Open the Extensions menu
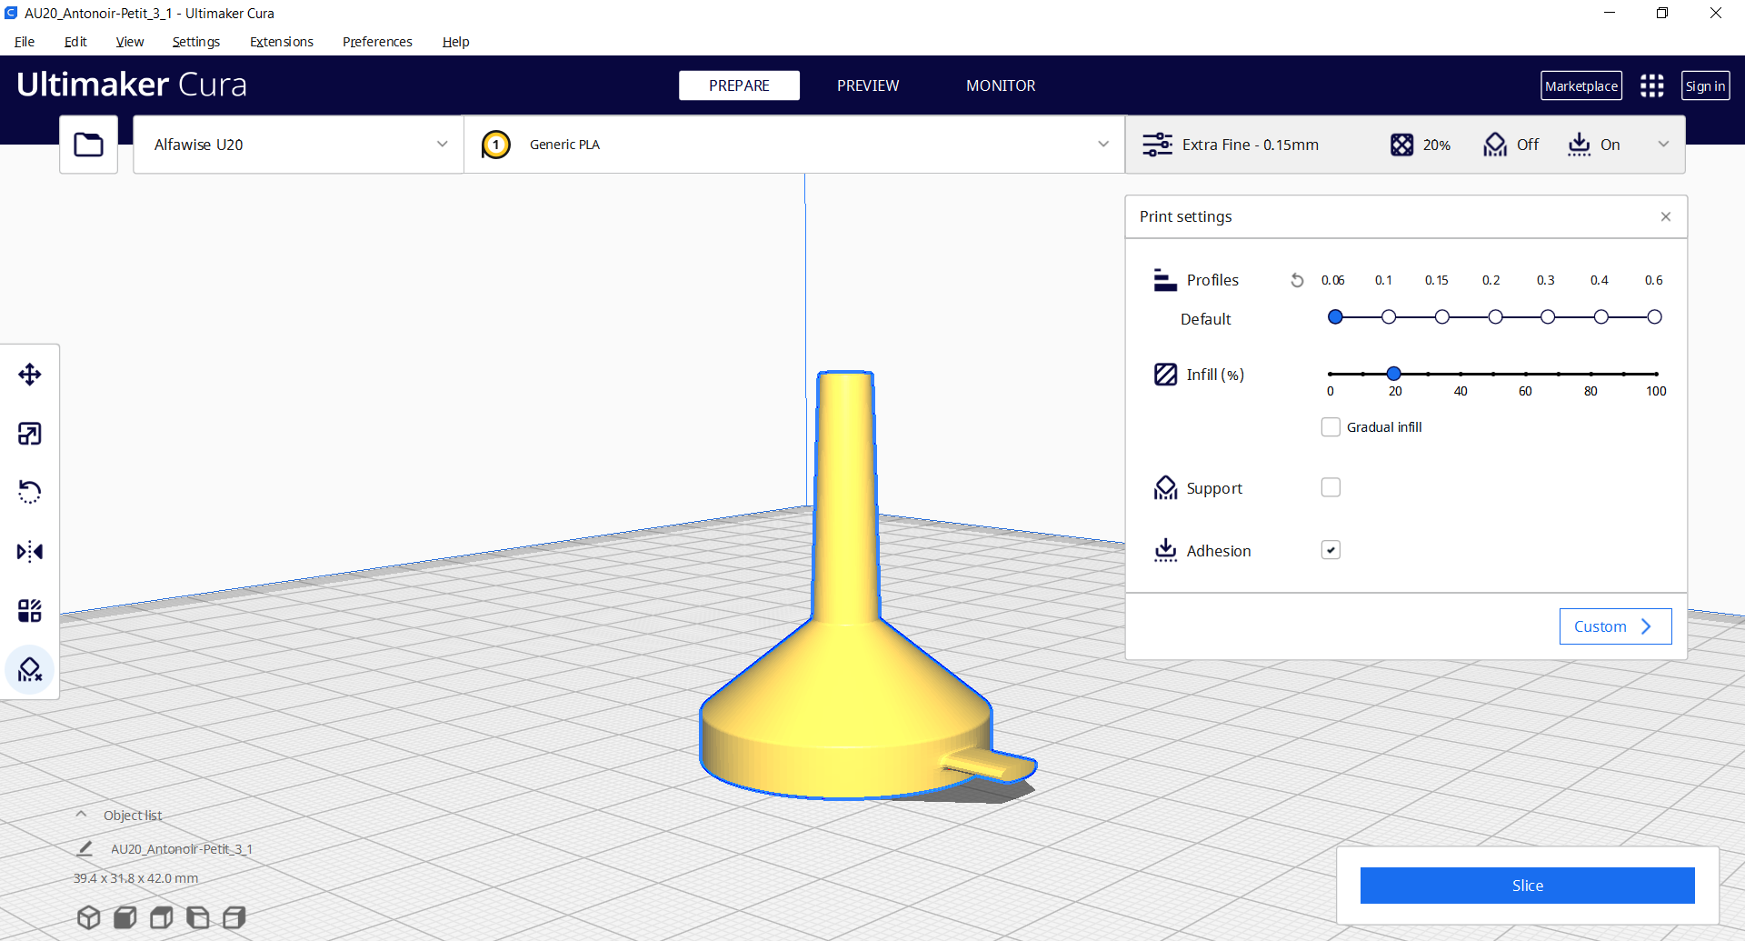This screenshot has height=941, width=1745. [282, 42]
